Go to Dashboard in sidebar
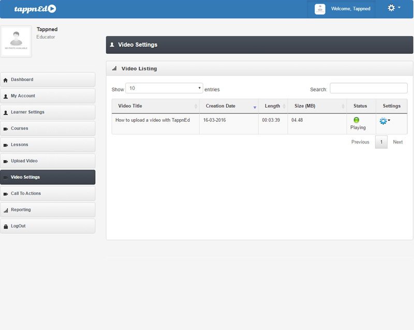The image size is (414, 330). (x=48, y=80)
